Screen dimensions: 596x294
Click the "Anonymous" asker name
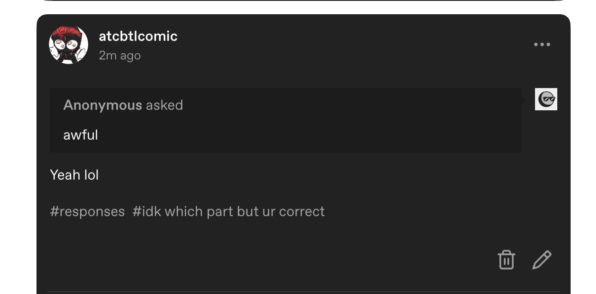coord(102,105)
